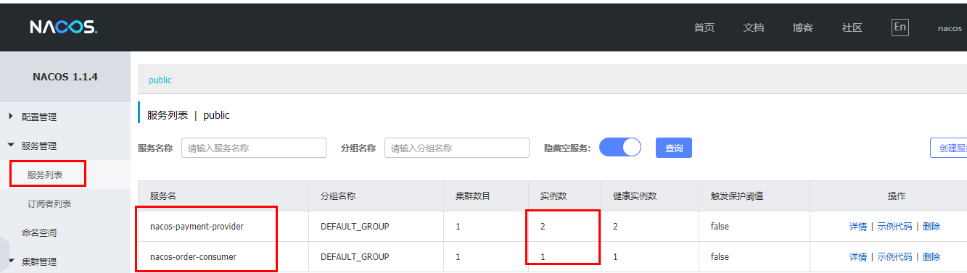This screenshot has height=273, width=967.
Task: Click false threshold in nacos-payment-provider row
Action: 720,227
